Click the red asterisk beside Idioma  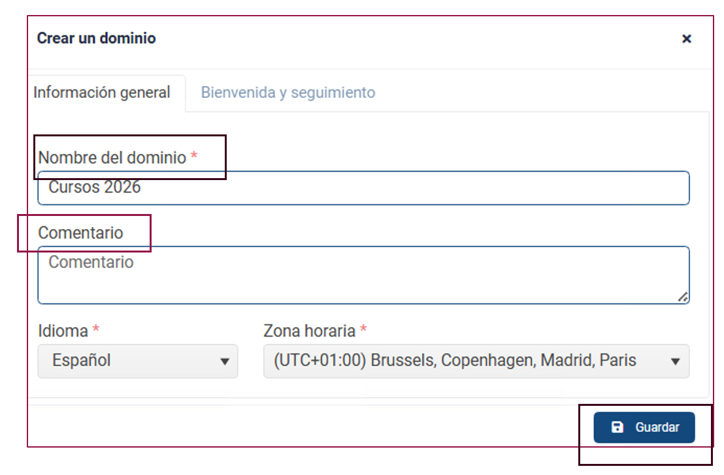coord(95,329)
